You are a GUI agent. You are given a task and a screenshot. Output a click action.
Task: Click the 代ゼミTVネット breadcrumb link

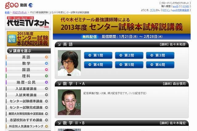(20, 12)
